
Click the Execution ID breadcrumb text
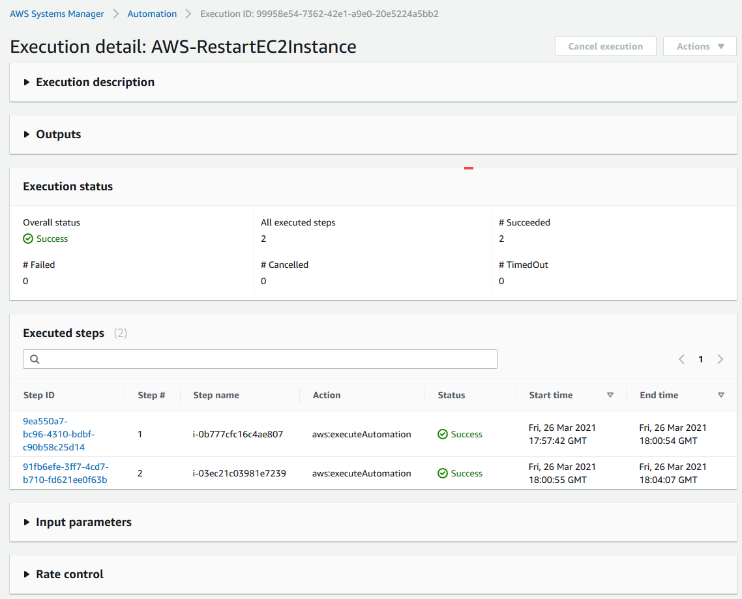319,14
